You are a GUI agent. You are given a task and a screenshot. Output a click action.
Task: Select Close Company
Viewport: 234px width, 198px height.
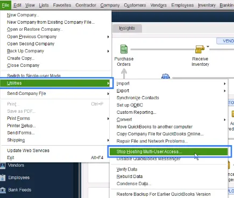pyautogui.click(x=56, y=65)
